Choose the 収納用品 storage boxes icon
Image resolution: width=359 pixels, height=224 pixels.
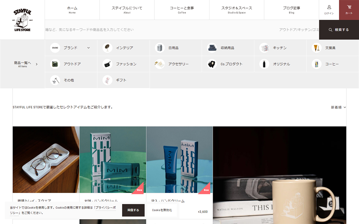point(212,48)
